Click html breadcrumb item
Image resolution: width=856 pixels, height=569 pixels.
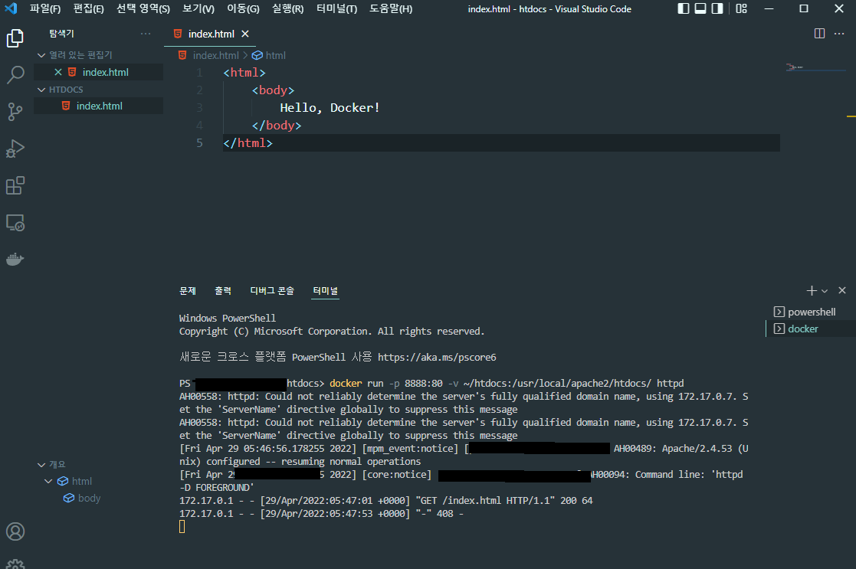coord(275,55)
